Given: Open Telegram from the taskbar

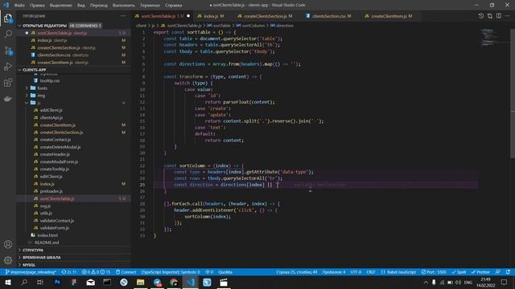Looking at the screenshot, I should [157, 283].
